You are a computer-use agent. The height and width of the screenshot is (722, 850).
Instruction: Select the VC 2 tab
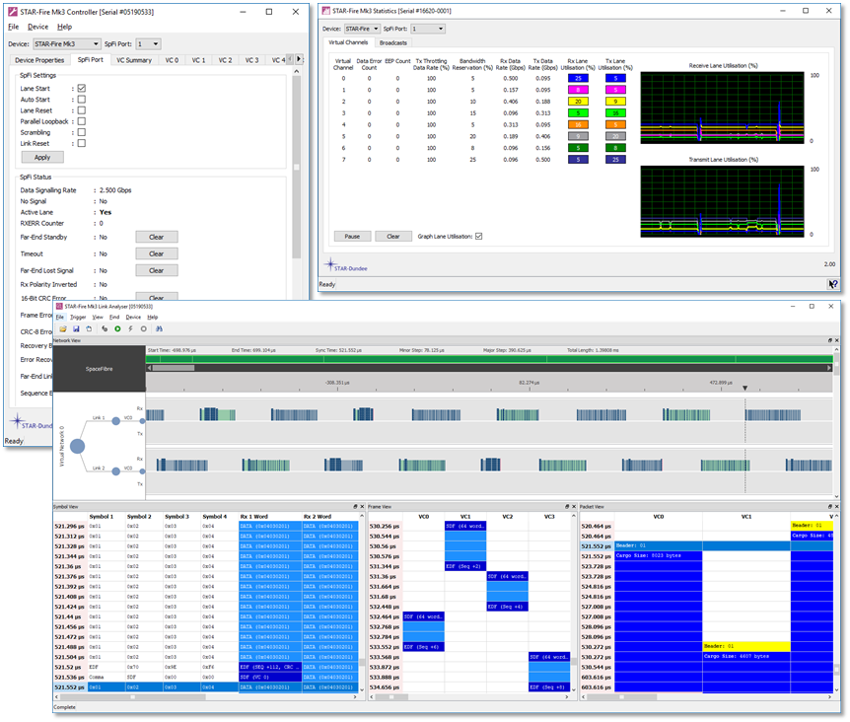(225, 60)
